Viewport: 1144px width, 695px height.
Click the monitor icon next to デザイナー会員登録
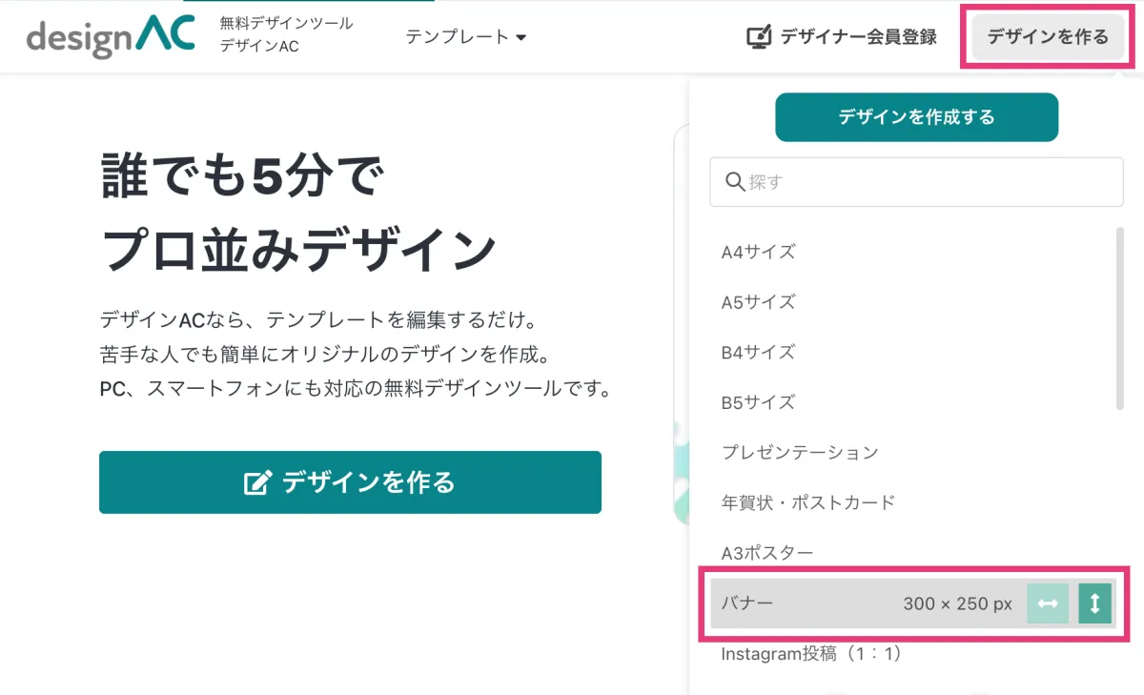(757, 36)
